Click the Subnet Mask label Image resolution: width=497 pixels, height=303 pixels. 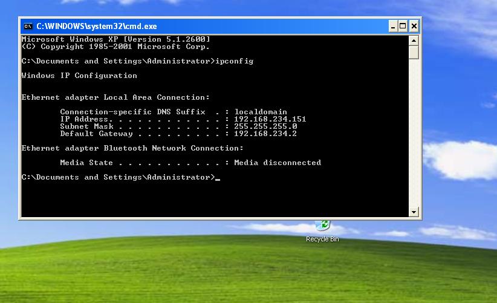coord(86,126)
